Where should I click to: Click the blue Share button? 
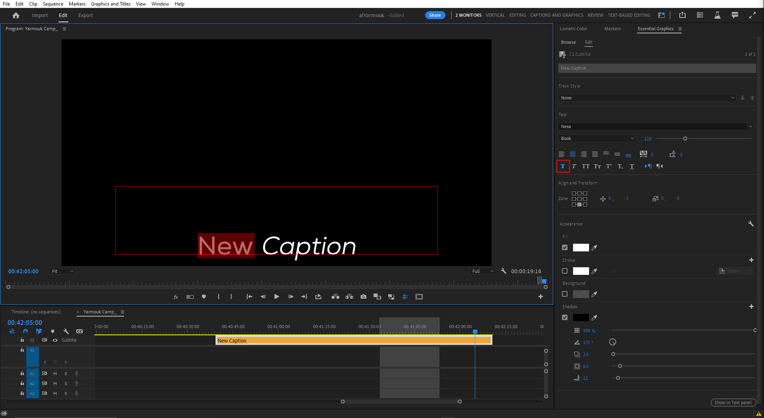(435, 15)
